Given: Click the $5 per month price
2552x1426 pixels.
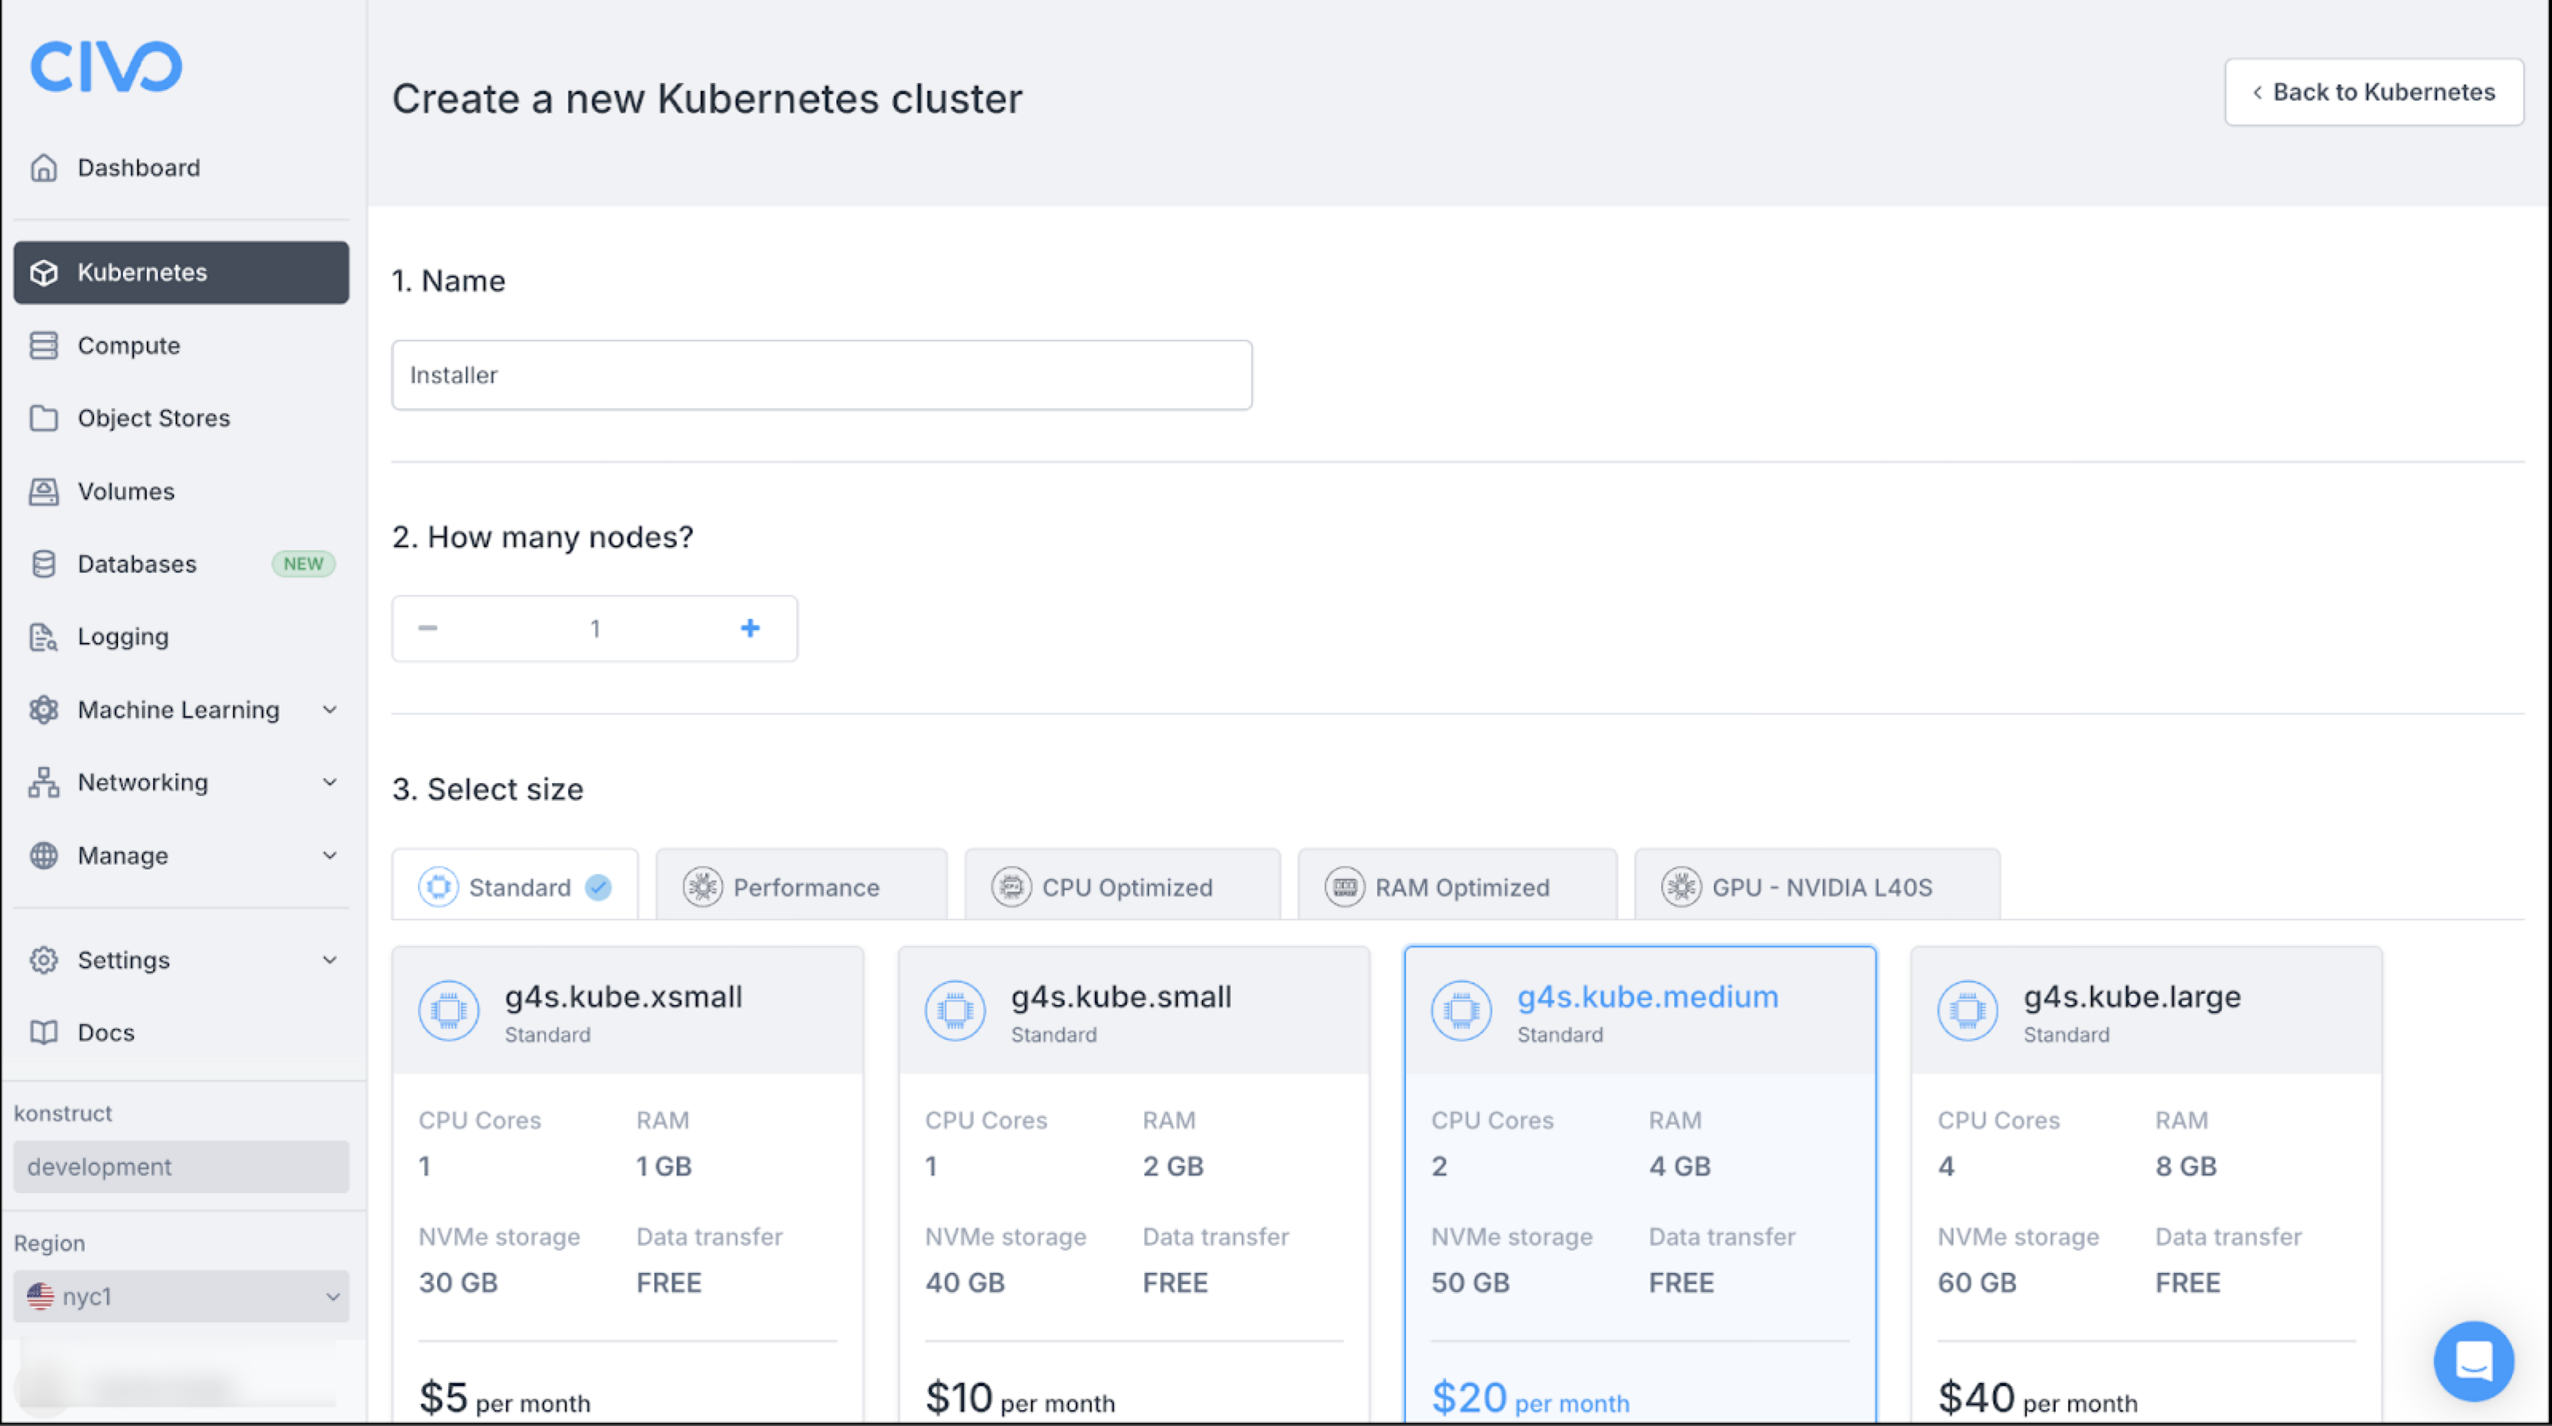Looking at the screenshot, I should point(504,1398).
